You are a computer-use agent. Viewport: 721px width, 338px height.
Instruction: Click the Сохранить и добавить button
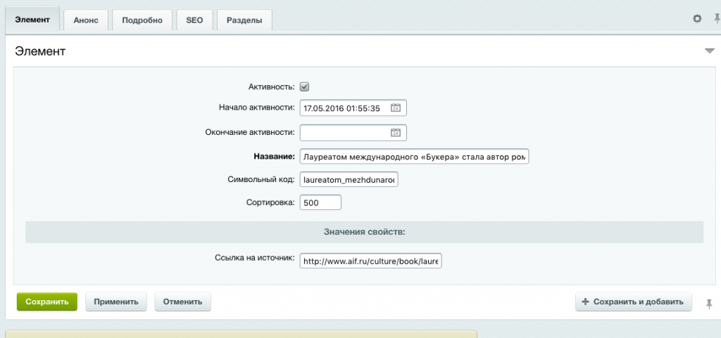click(x=634, y=302)
